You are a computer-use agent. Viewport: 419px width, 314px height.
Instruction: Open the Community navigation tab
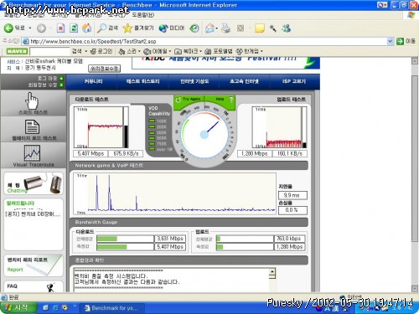click(x=93, y=81)
